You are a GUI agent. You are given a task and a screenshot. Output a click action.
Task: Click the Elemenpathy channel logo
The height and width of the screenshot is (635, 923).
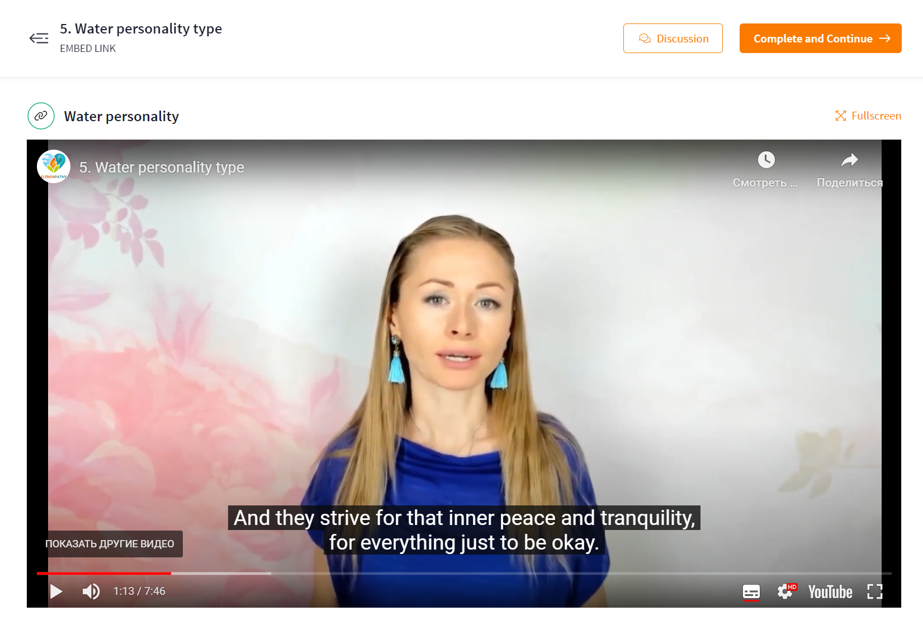[x=54, y=166]
